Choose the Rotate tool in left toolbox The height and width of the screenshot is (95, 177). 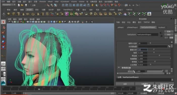pyautogui.click(x=3, y=42)
